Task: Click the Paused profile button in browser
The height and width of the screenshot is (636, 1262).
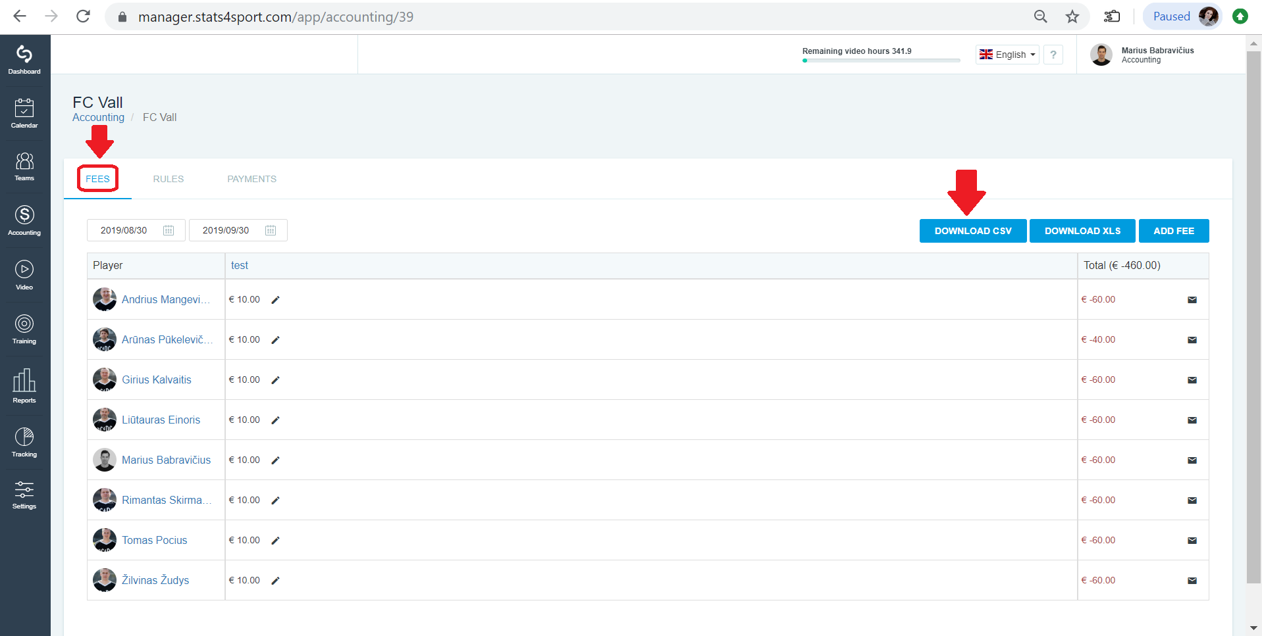Action: (x=1182, y=16)
